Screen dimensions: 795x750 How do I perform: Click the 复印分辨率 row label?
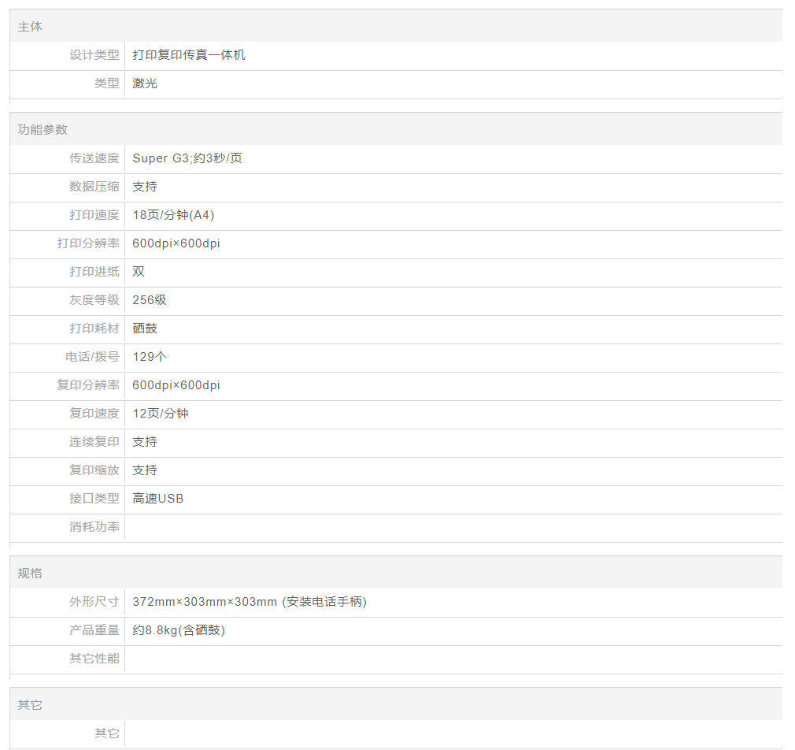(88, 385)
